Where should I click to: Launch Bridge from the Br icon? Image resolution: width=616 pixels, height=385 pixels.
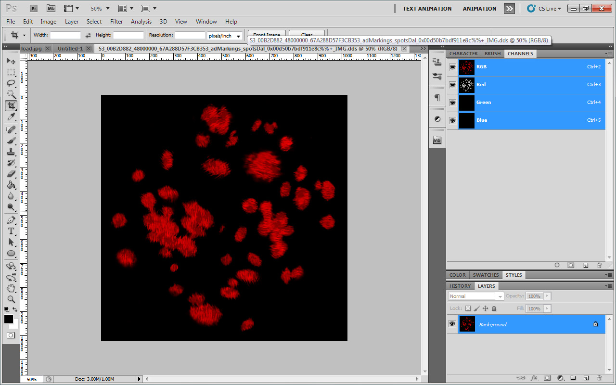pyautogui.click(x=34, y=8)
